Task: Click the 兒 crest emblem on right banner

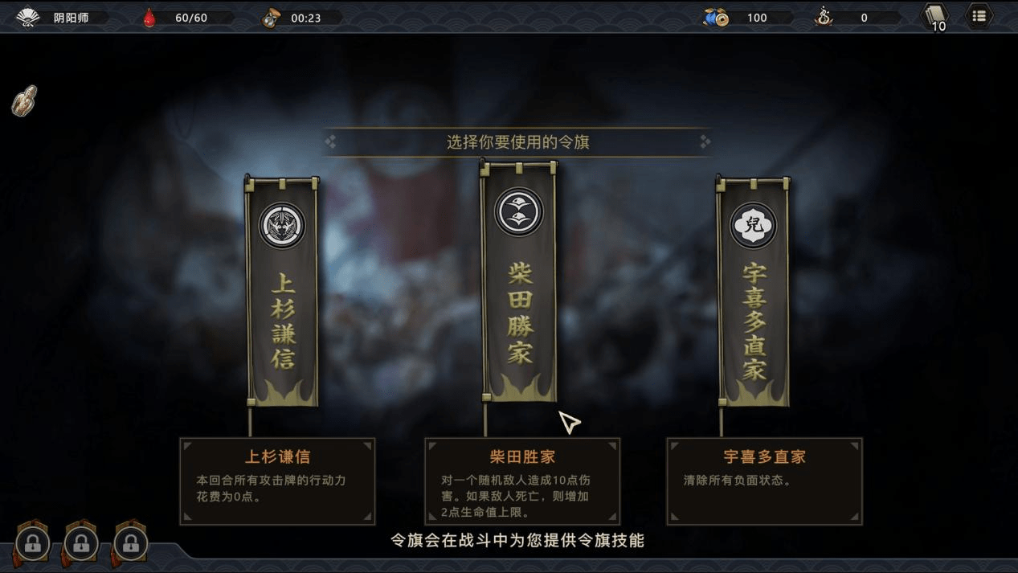Action: (x=753, y=226)
